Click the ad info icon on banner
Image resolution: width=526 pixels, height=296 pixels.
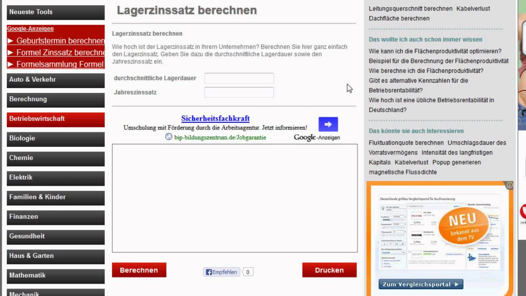point(510,185)
